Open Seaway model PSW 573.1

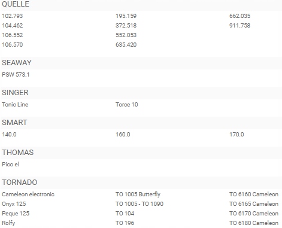(x=16, y=75)
